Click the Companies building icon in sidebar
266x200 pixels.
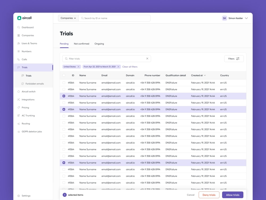click(19, 35)
